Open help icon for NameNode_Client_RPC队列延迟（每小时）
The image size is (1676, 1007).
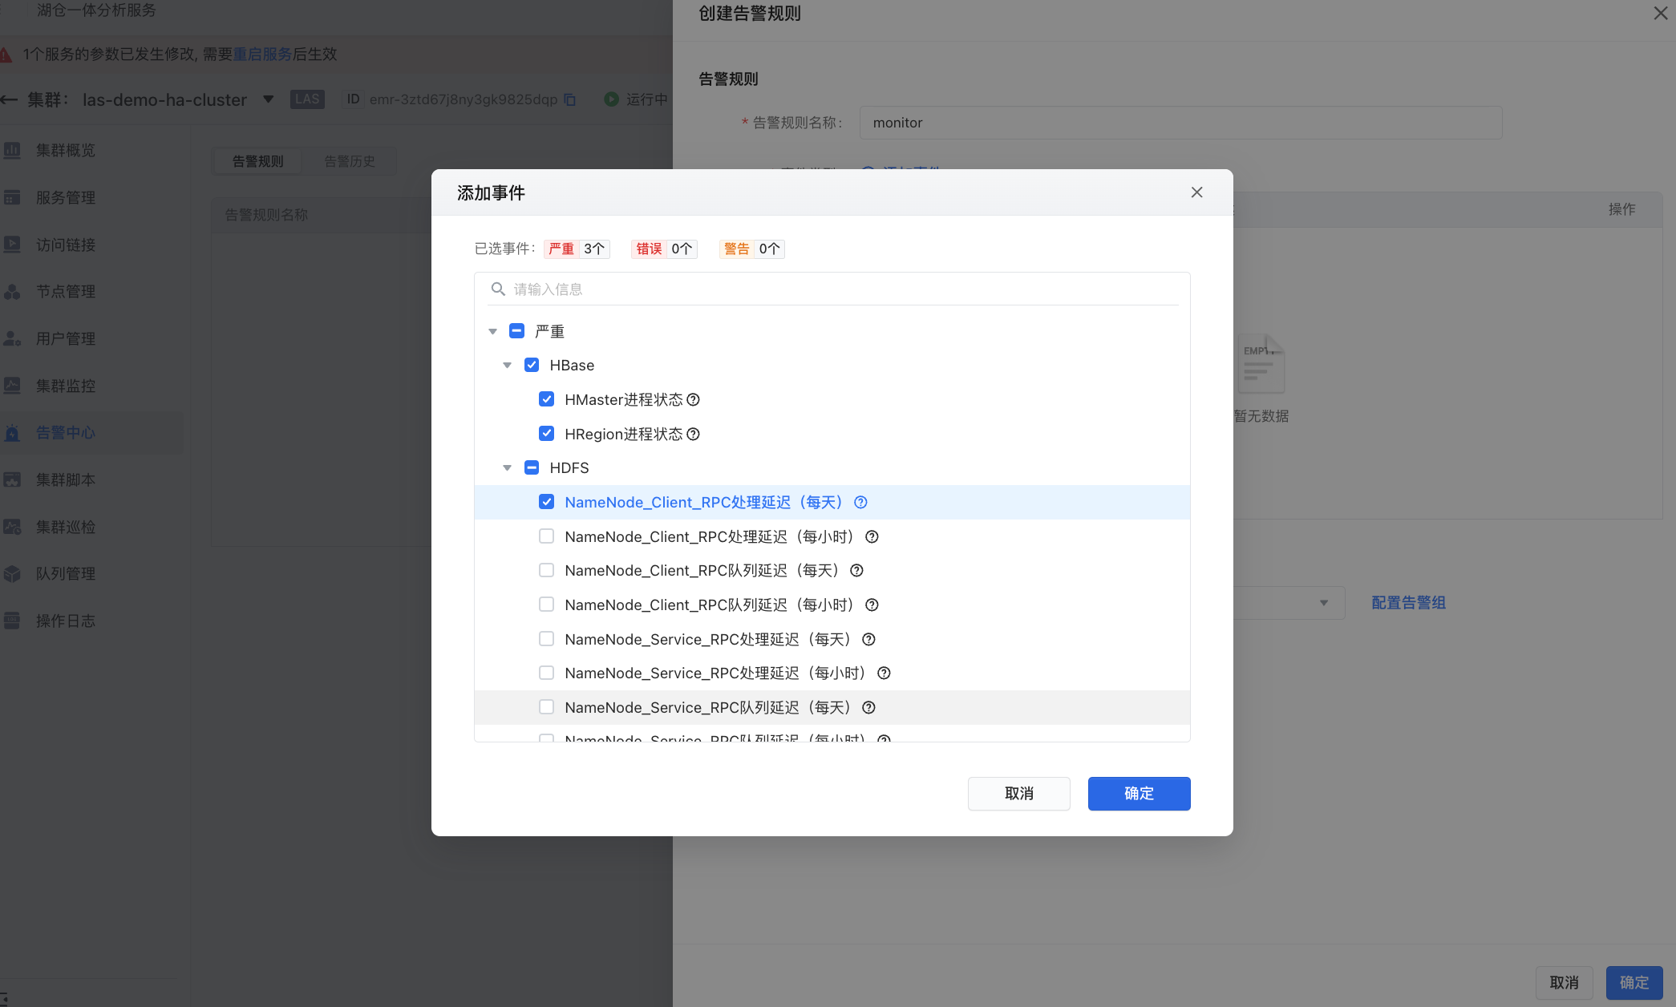[872, 605]
